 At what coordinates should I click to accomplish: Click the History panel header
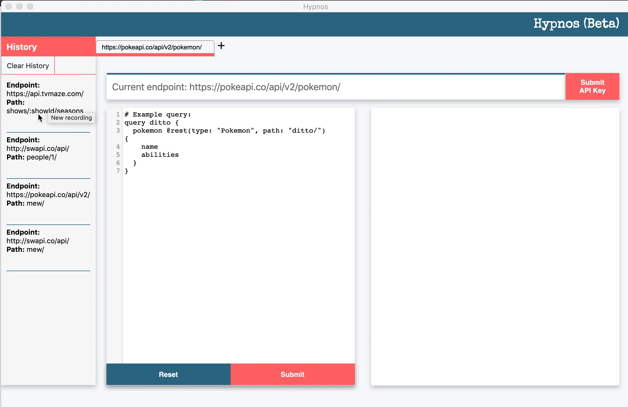[x=48, y=47]
